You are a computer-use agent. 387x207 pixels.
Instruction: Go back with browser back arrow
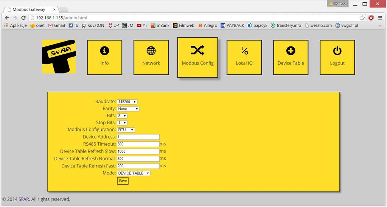(7, 18)
